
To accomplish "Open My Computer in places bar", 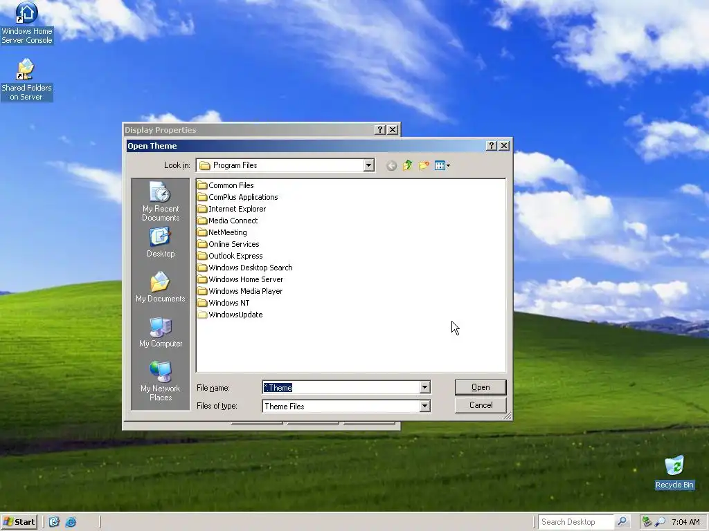I will click(x=161, y=333).
